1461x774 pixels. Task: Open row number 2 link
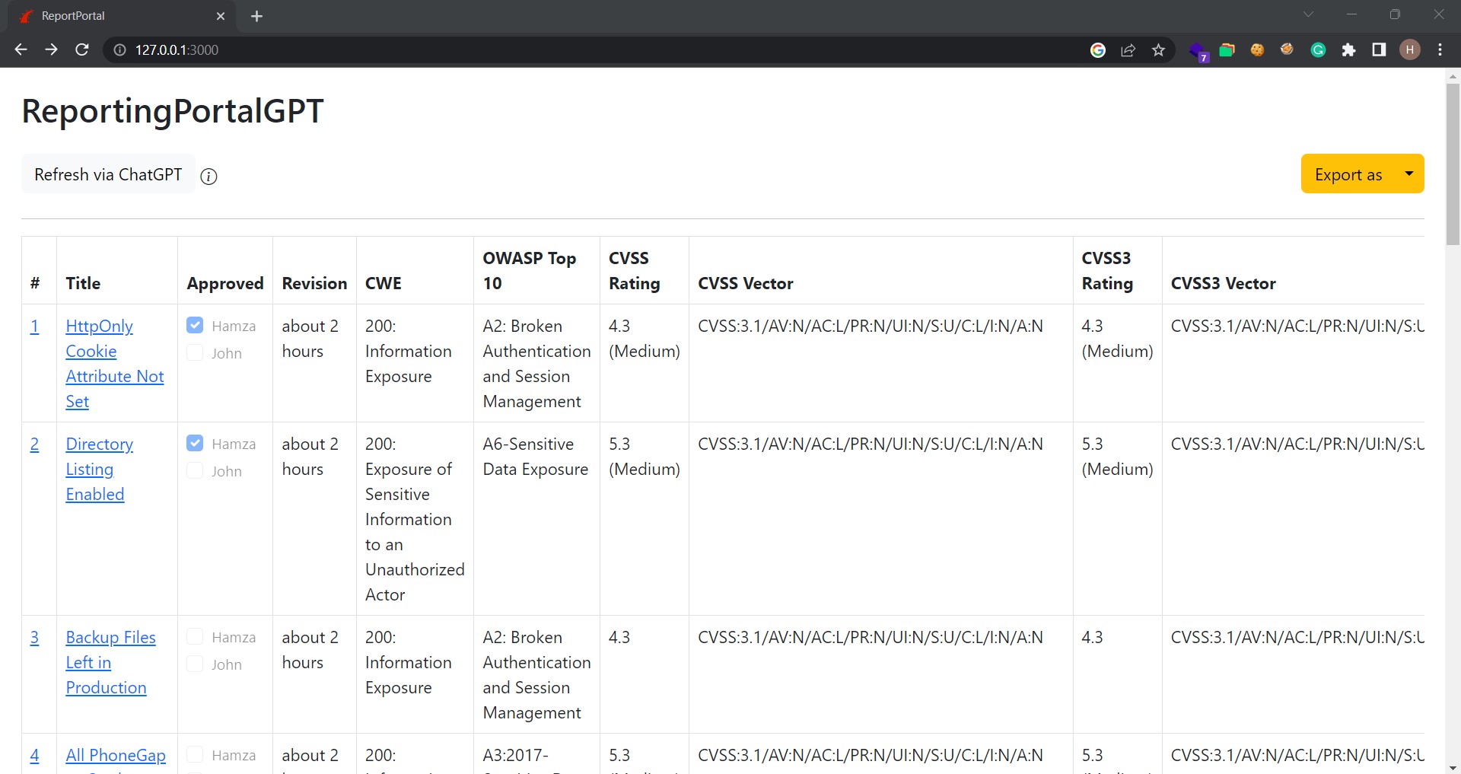[x=34, y=444]
